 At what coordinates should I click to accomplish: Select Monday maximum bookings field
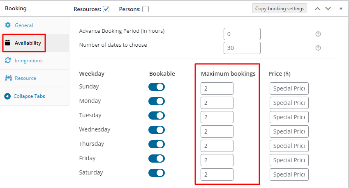(217, 103)
